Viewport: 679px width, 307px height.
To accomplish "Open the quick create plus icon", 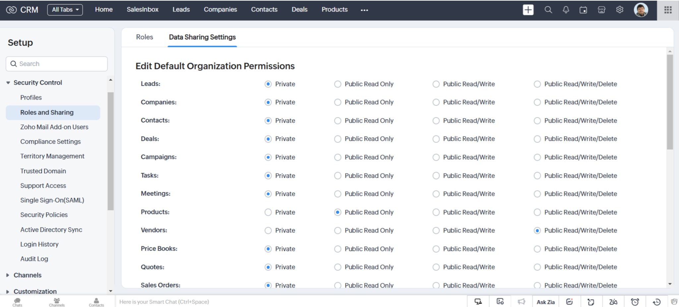I will (x=528, y=10).
